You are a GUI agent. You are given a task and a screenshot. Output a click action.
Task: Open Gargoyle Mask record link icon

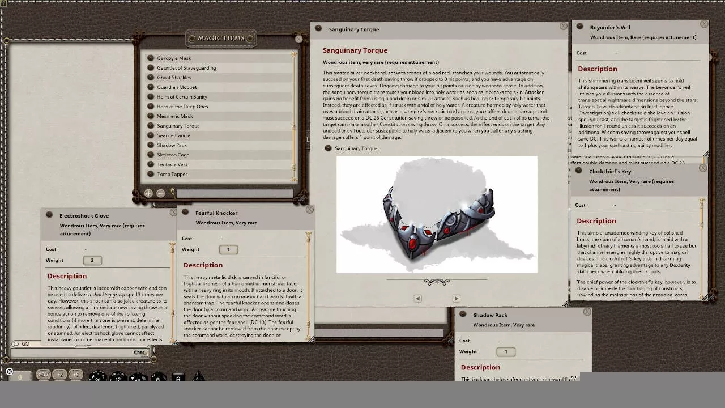[151, 58]
